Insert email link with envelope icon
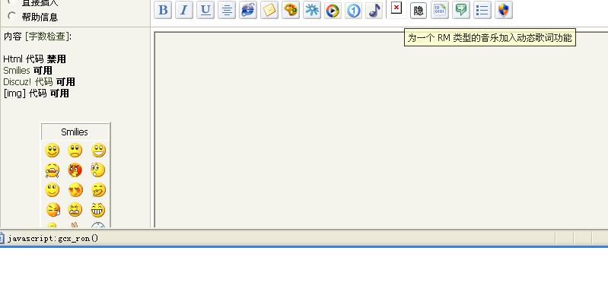The width and height of the screenshot is (608, 292). [x=269, y=10]
